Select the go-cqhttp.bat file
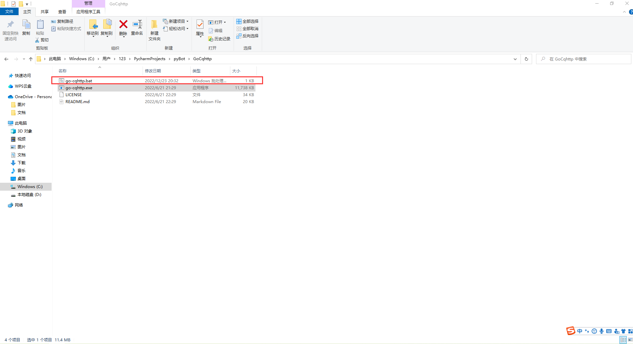 [x=157, y=81]
